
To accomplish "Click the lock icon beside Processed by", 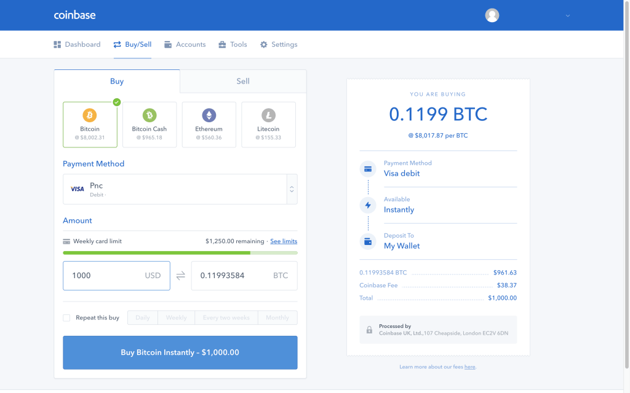I will tap(369, 330).
